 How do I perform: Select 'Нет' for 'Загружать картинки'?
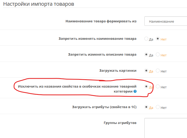pos(158,70)
